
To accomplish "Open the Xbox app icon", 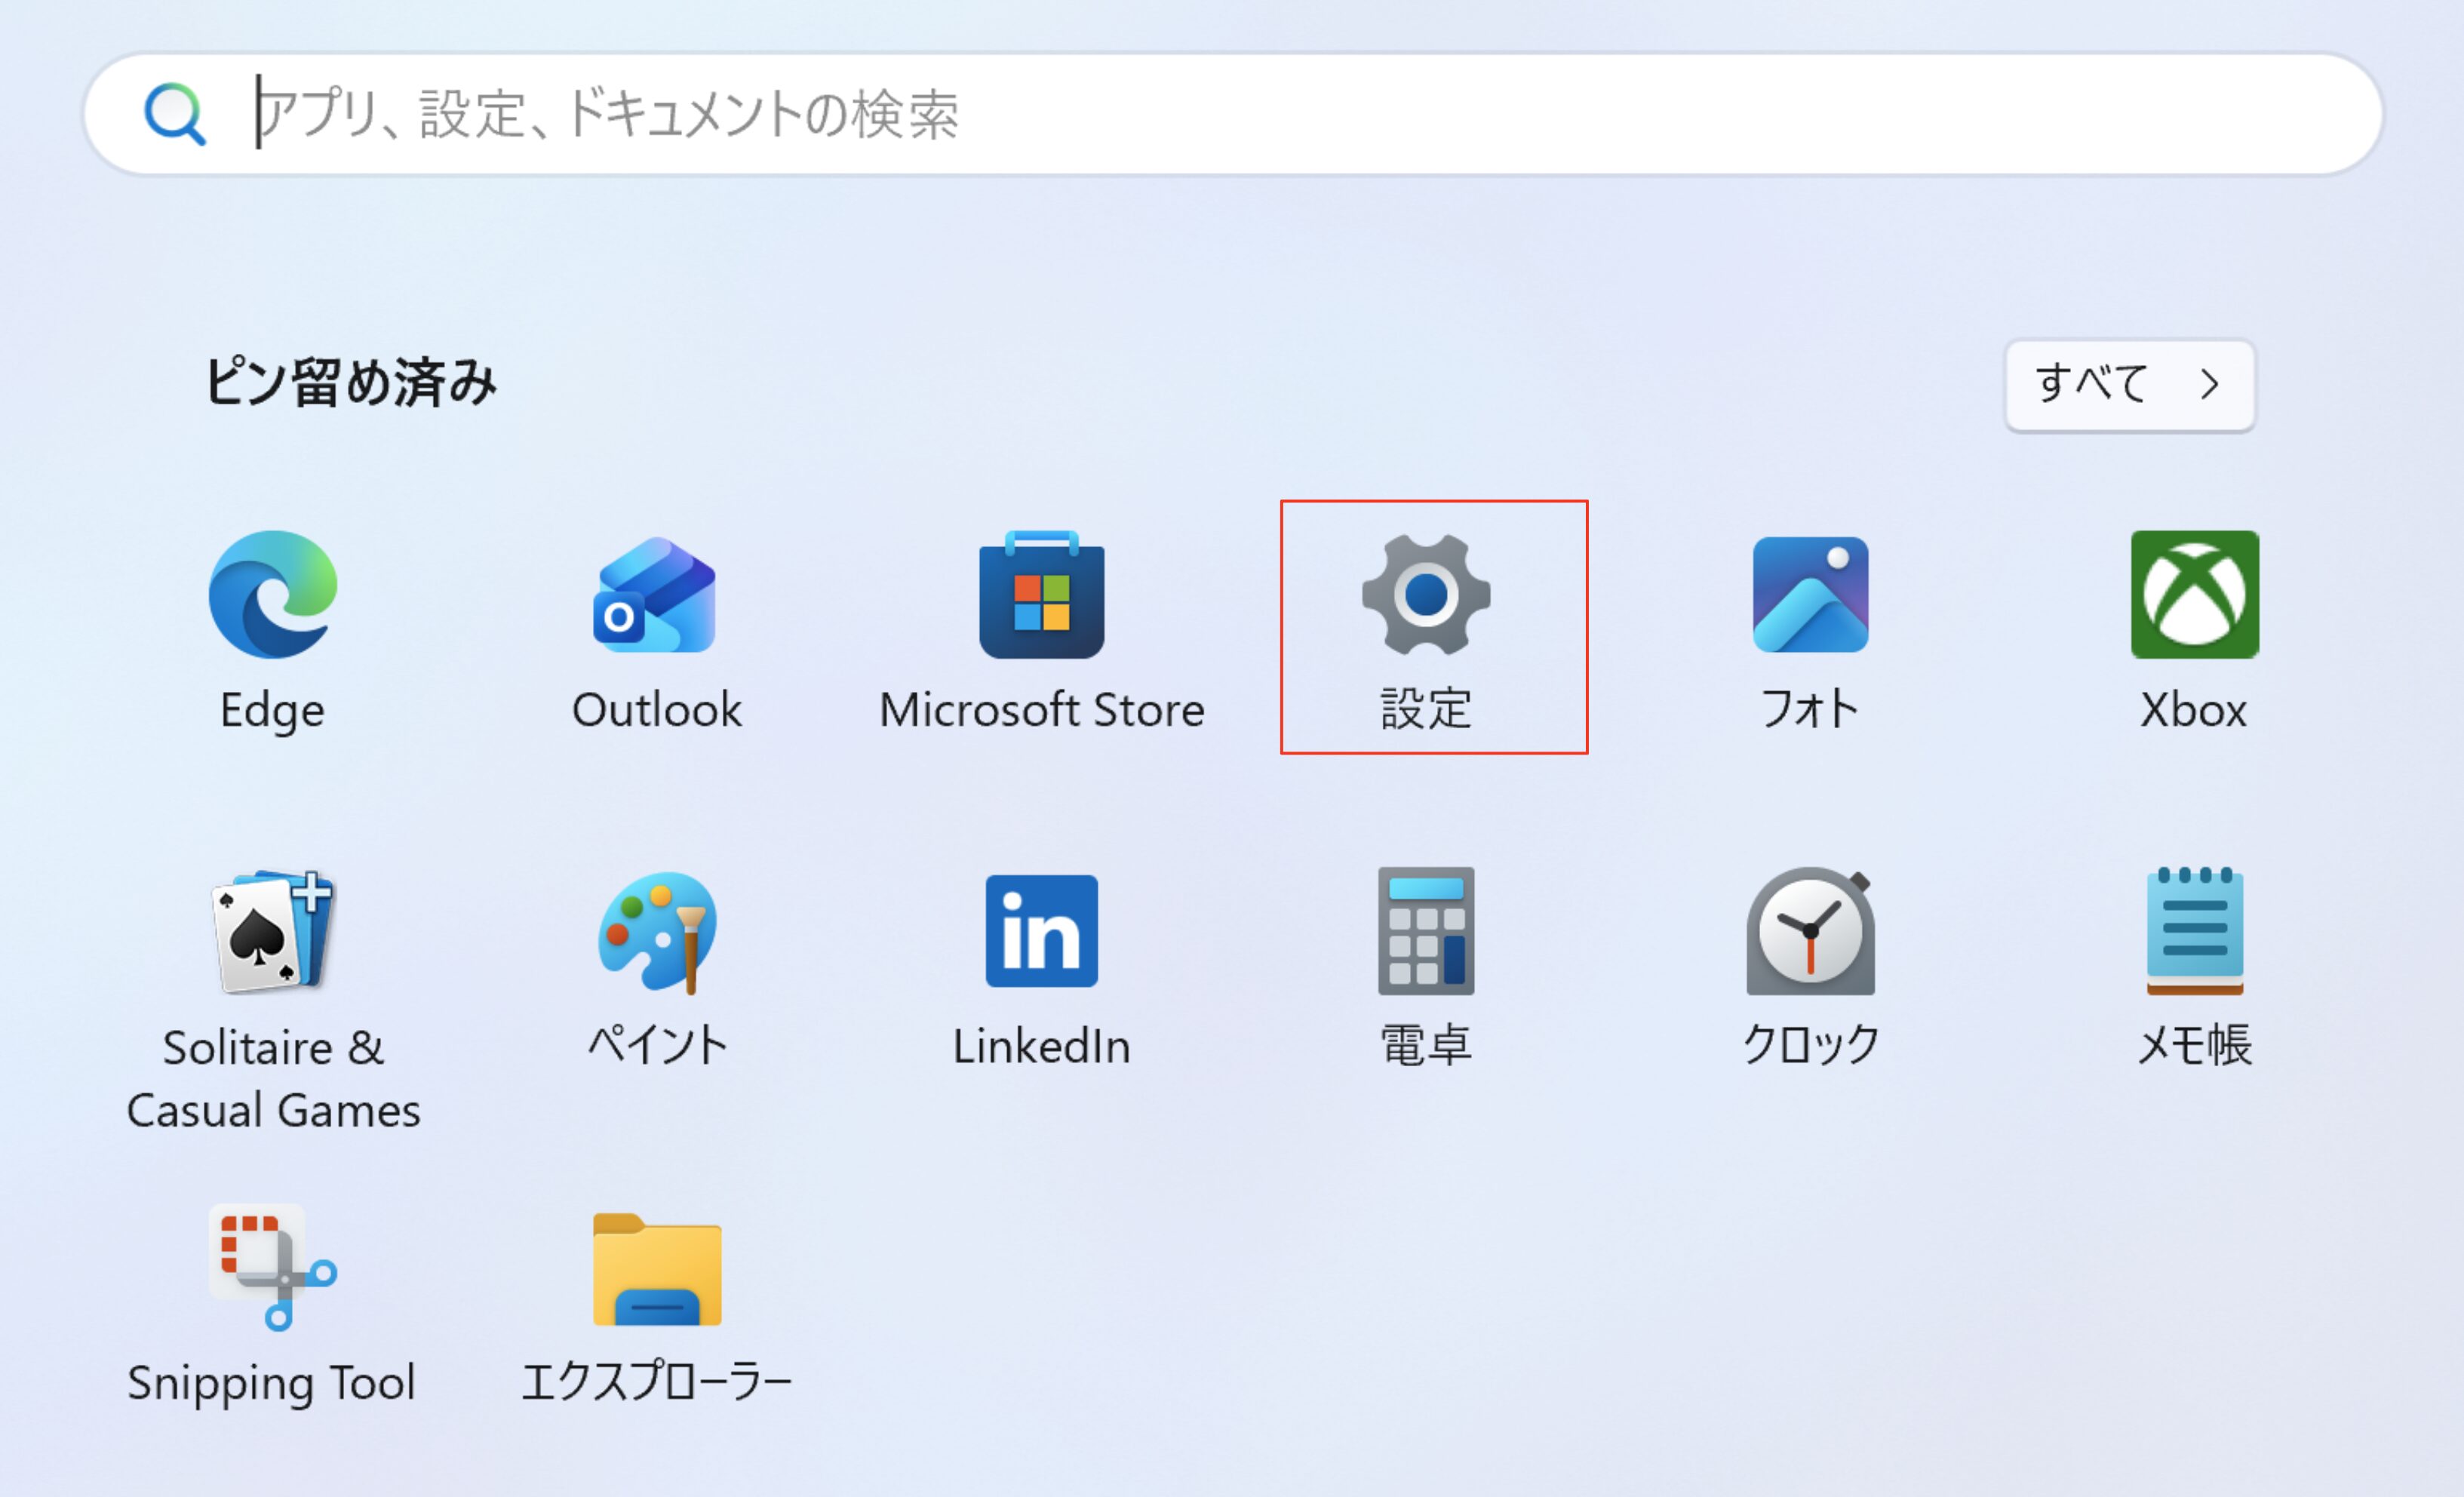I will [2194, 595].
